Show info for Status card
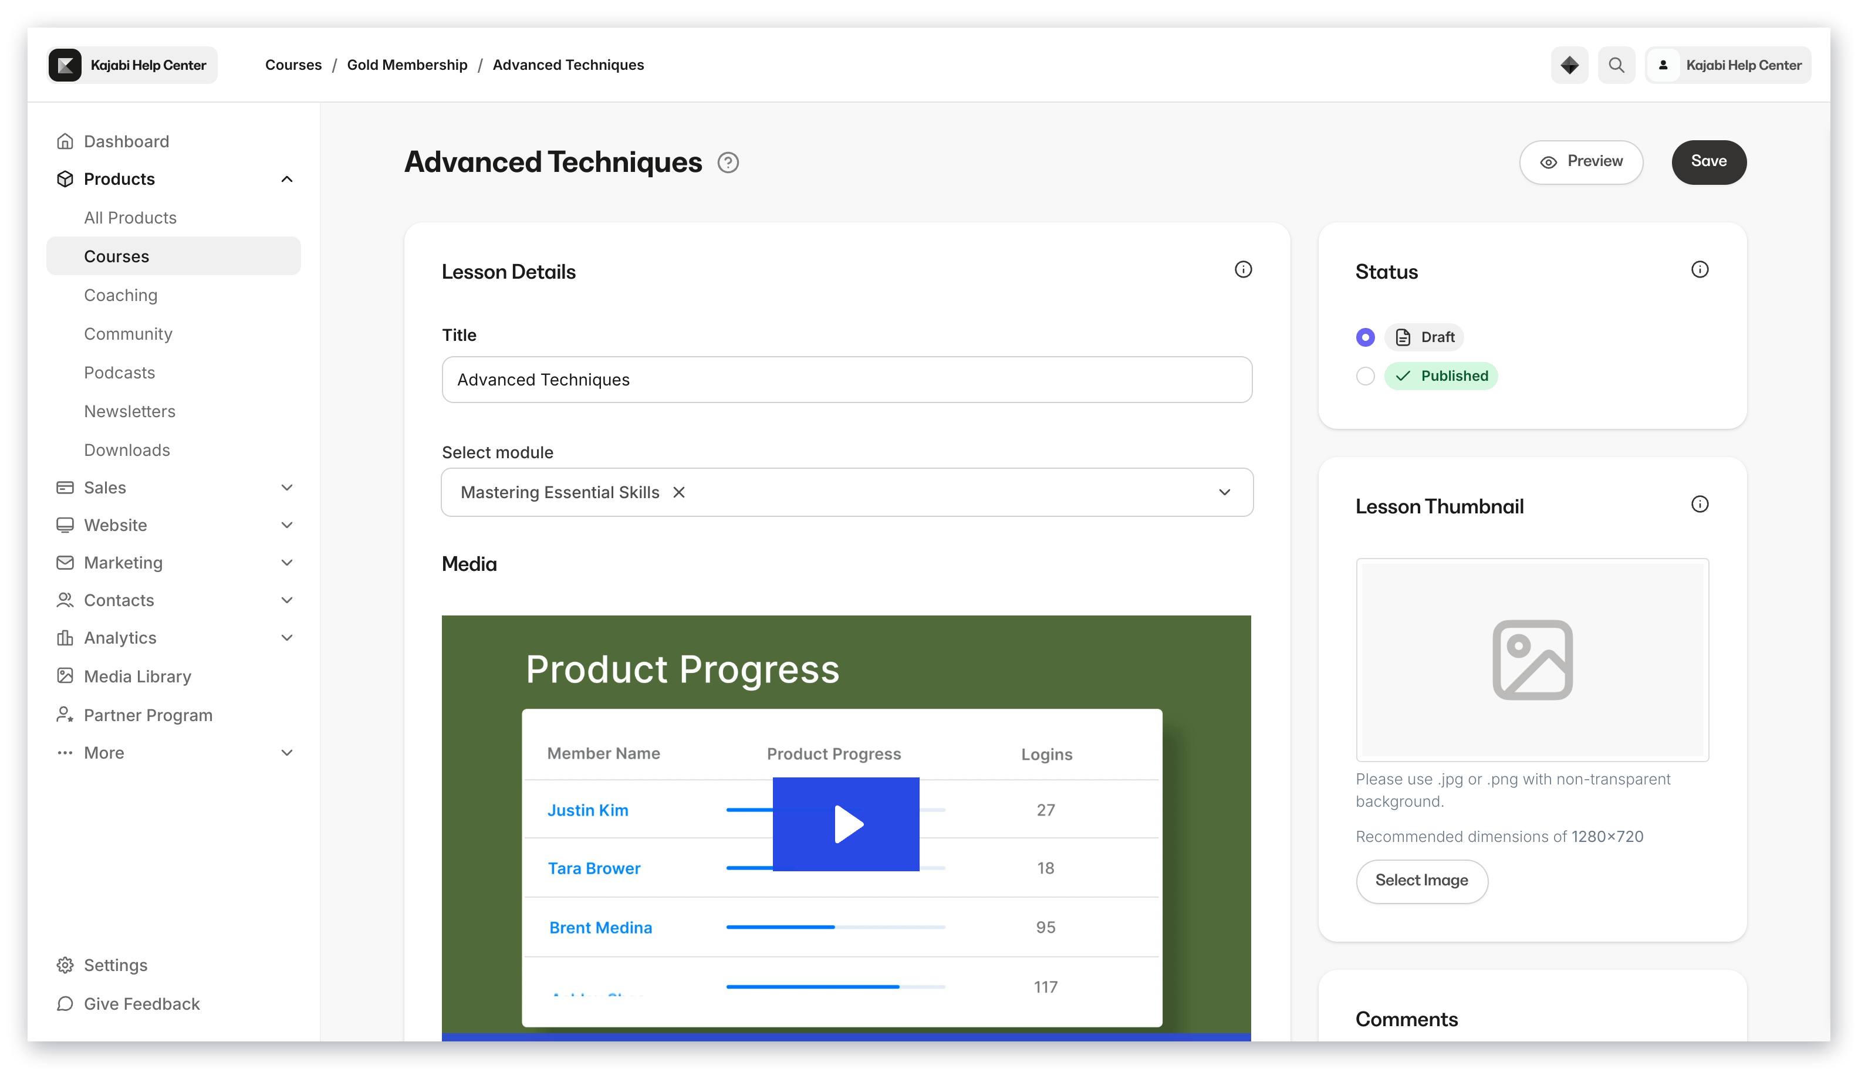The image size is (1858, 1069). click(1700, 269)
